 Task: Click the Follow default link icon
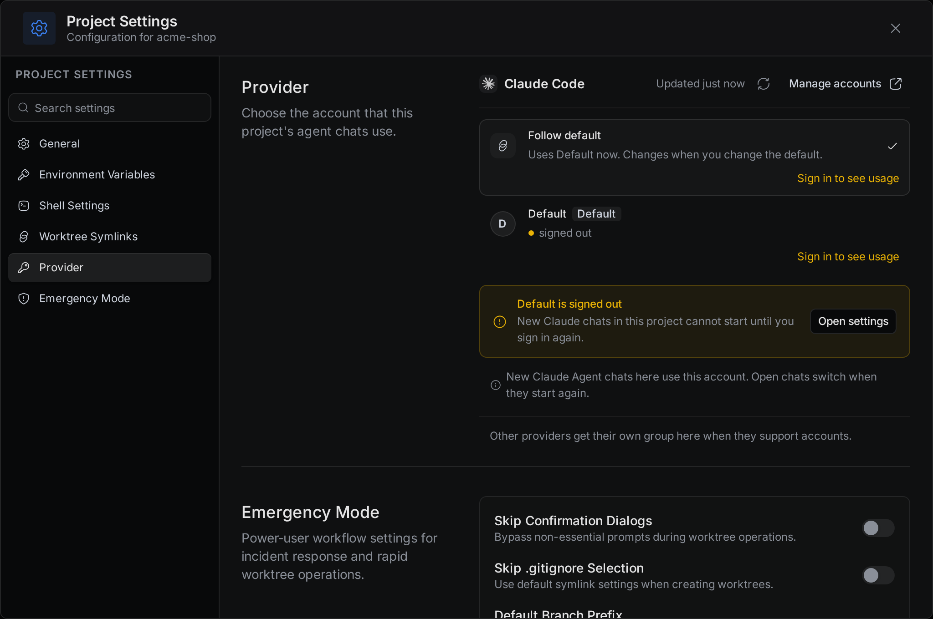(x=503, y=146)
